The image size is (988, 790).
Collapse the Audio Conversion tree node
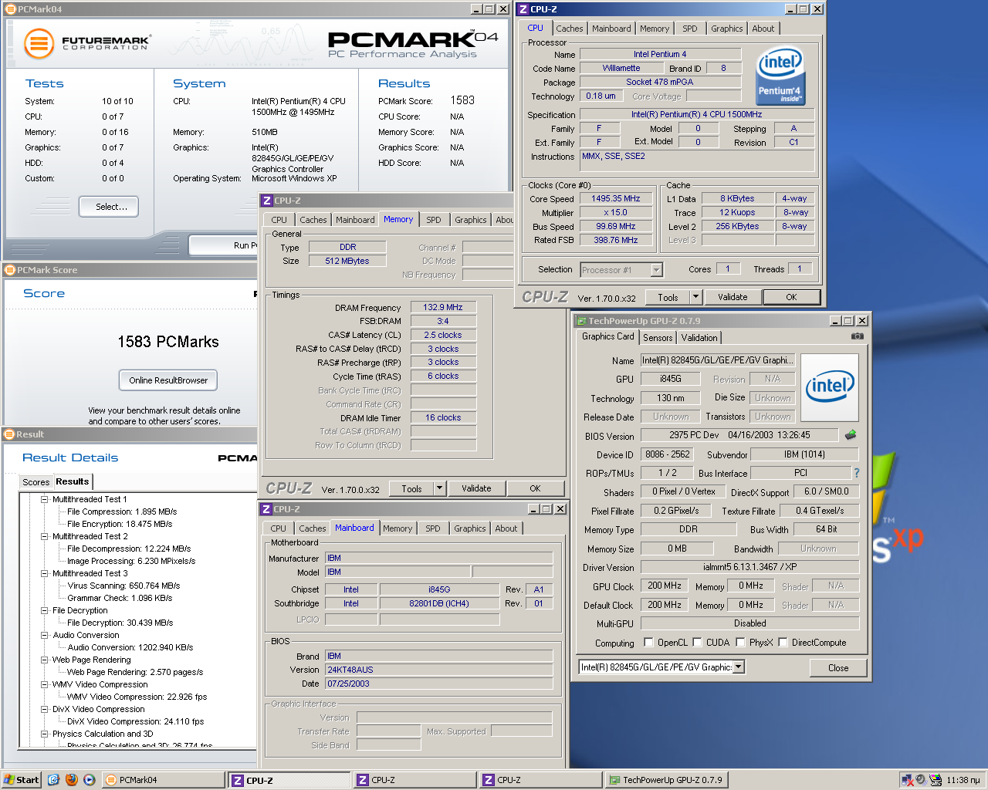[x=45, y=635]
